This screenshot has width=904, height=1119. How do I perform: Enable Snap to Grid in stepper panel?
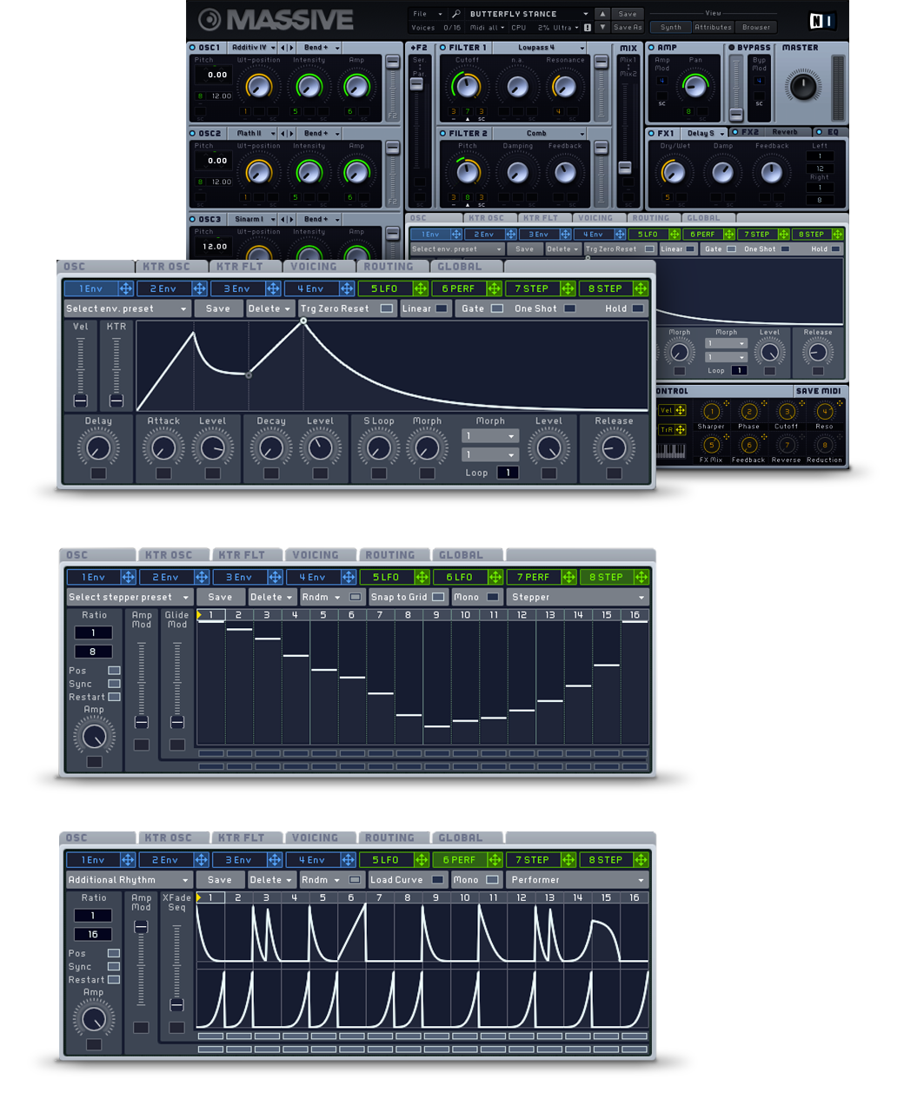(438, 597)
